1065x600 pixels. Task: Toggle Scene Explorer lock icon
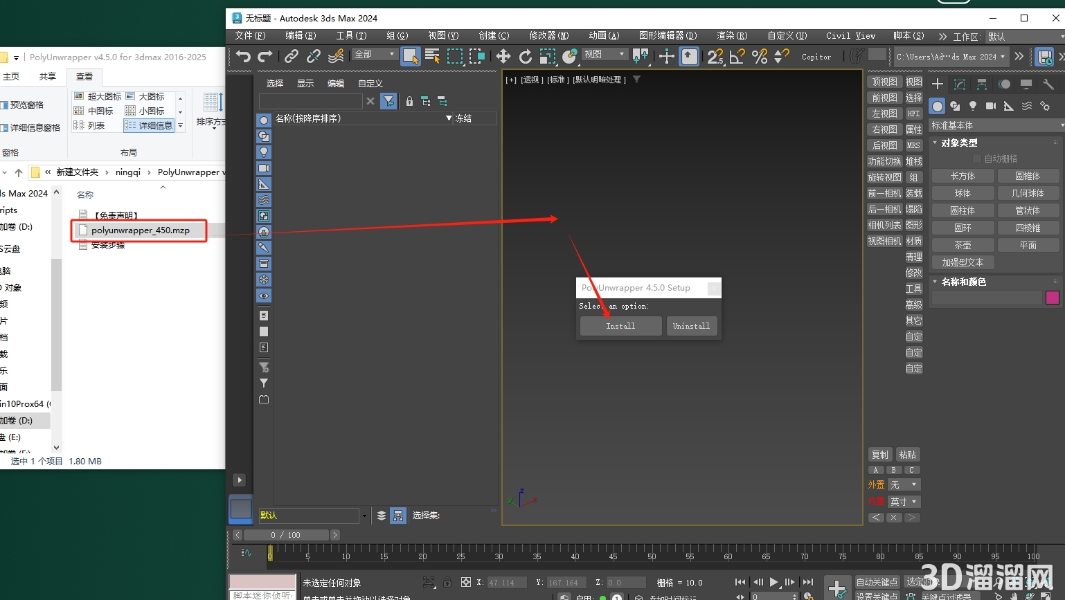409,102
